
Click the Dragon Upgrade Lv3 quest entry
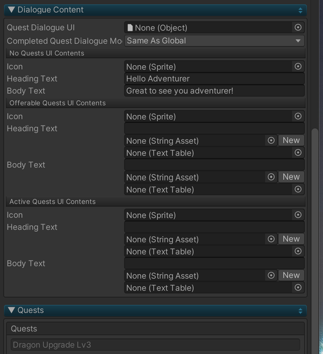pyautogui.click(x=155, y=345)
